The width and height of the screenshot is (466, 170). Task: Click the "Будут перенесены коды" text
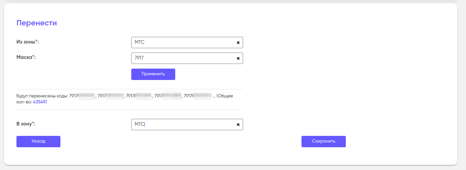tap(42, 96)
